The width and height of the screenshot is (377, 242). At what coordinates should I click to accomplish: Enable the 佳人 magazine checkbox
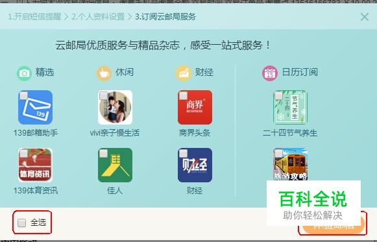[103, 153]
